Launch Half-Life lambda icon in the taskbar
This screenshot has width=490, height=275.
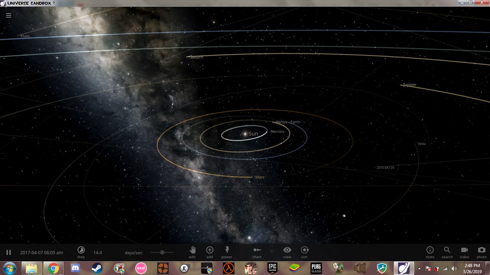click(229, 268)
